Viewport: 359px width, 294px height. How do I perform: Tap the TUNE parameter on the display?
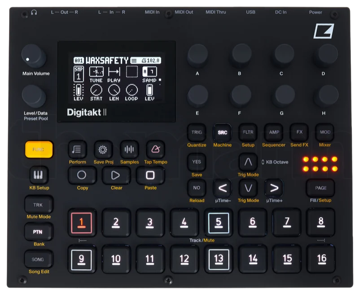click(96, 75)
